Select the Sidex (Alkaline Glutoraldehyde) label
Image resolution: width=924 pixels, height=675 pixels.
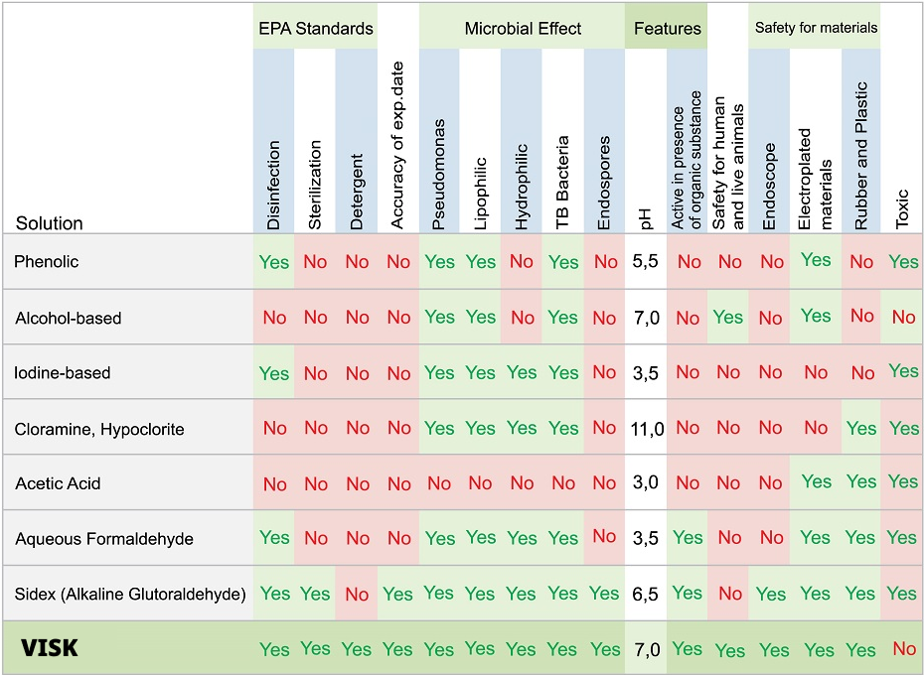click(130, 595)
